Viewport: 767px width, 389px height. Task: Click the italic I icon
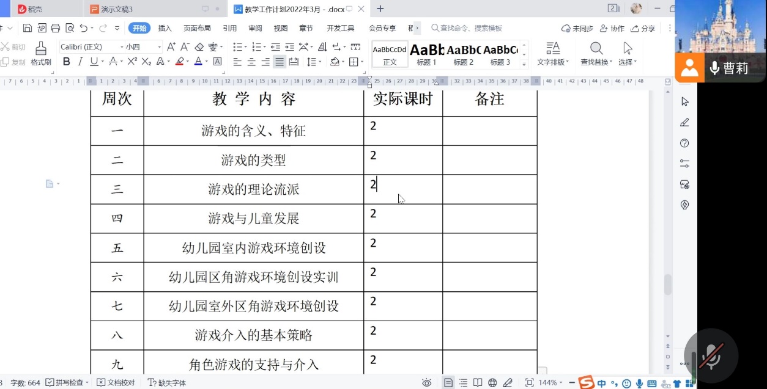[x=80, y=62]
